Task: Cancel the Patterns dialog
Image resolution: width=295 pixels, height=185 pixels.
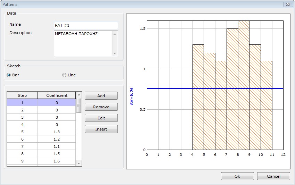Action: (273, 176)
